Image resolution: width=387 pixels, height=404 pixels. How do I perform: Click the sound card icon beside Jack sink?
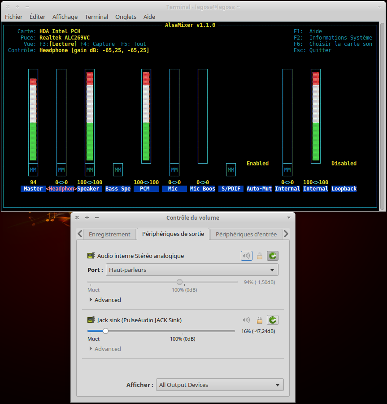pyautogui.click(x=91, y=320)
